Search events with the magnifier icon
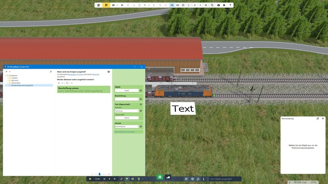The image size is (328, 184). 51,72
